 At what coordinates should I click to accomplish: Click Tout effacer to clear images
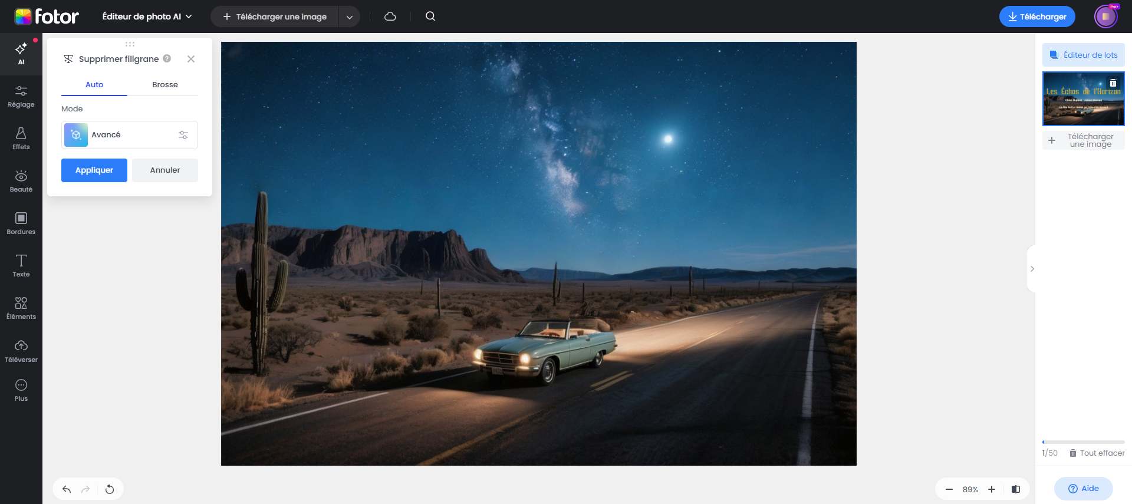click(x=1097, y=453)
